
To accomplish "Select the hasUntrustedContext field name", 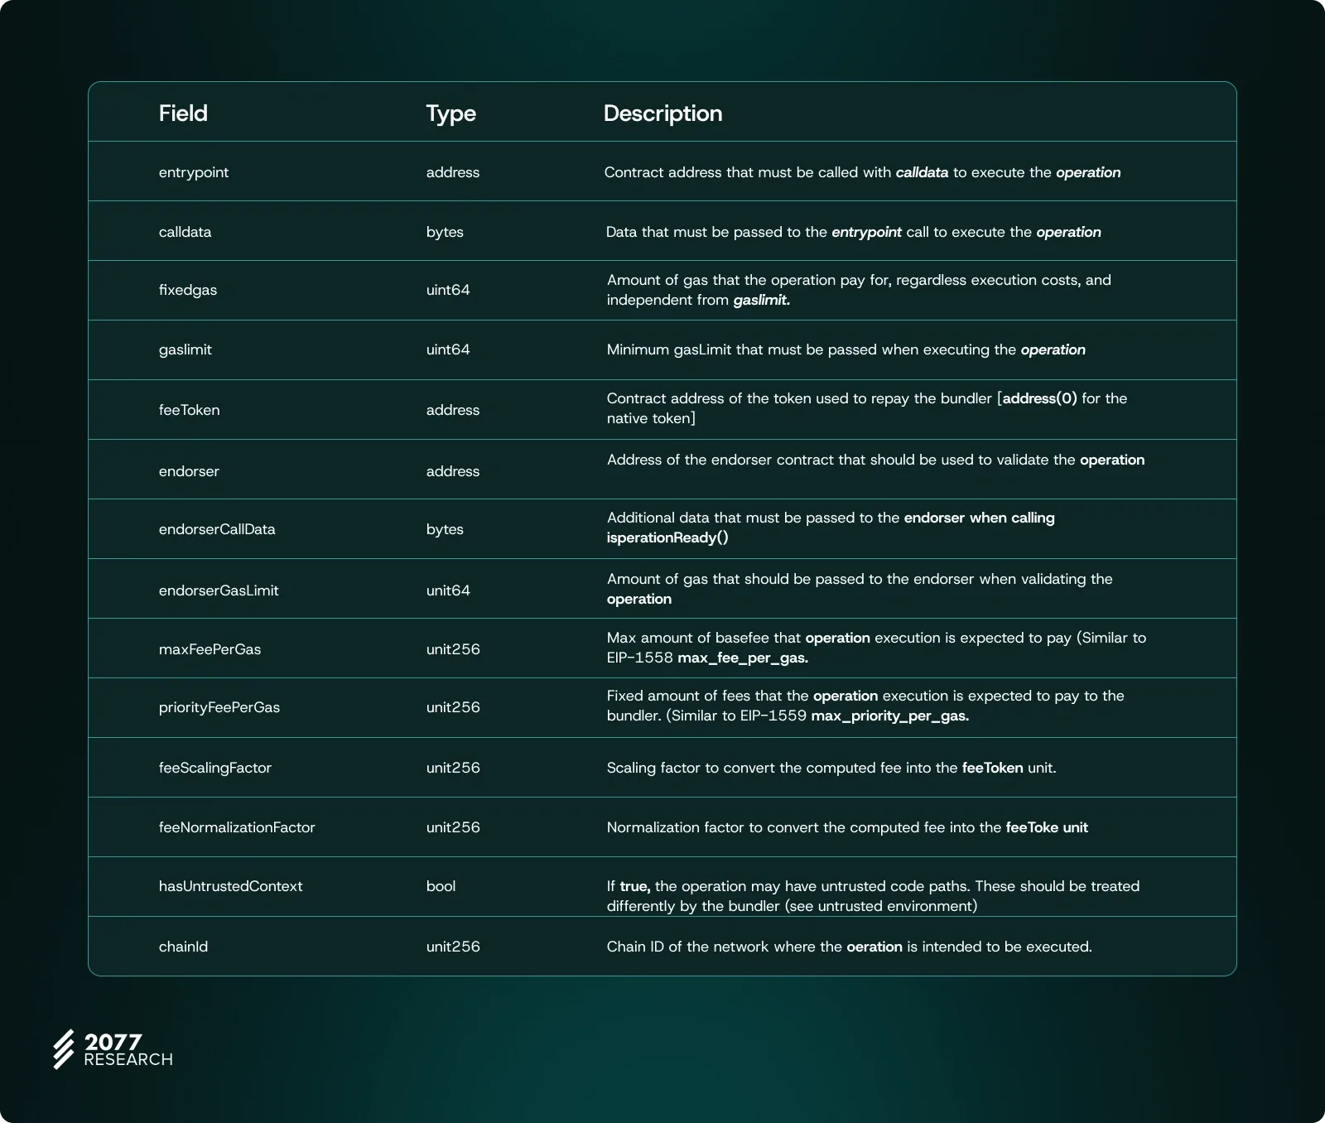I will point(231,886).
